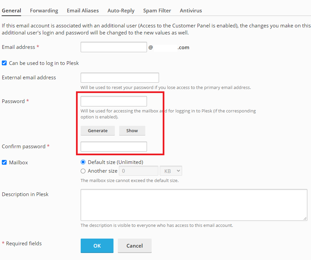
Task: Click the 'Required fields' note
Action: [24, 243]
